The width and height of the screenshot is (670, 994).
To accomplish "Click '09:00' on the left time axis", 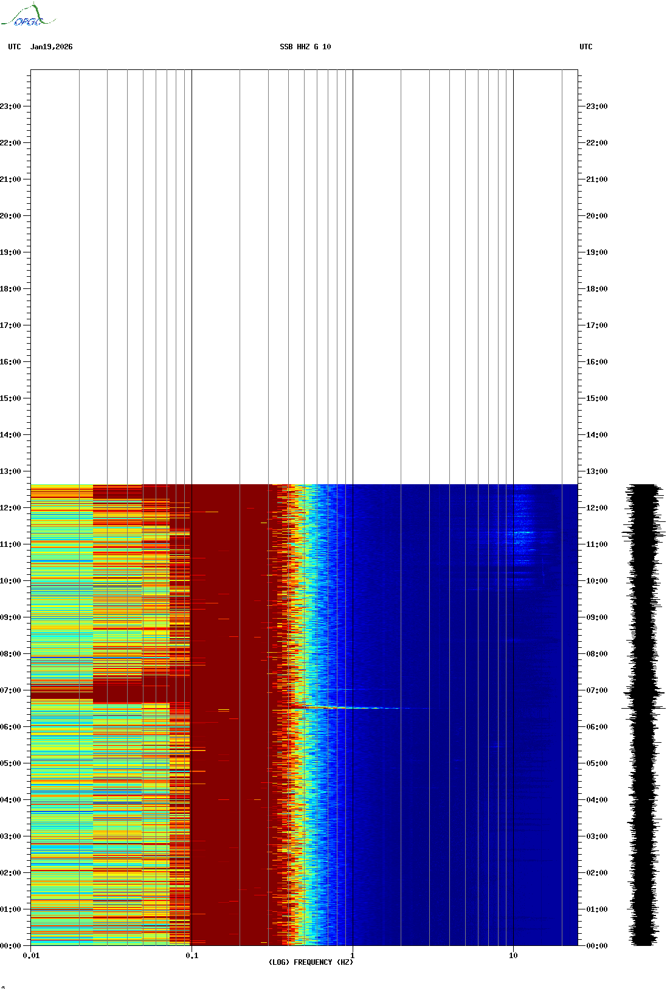I will point(10,617).
